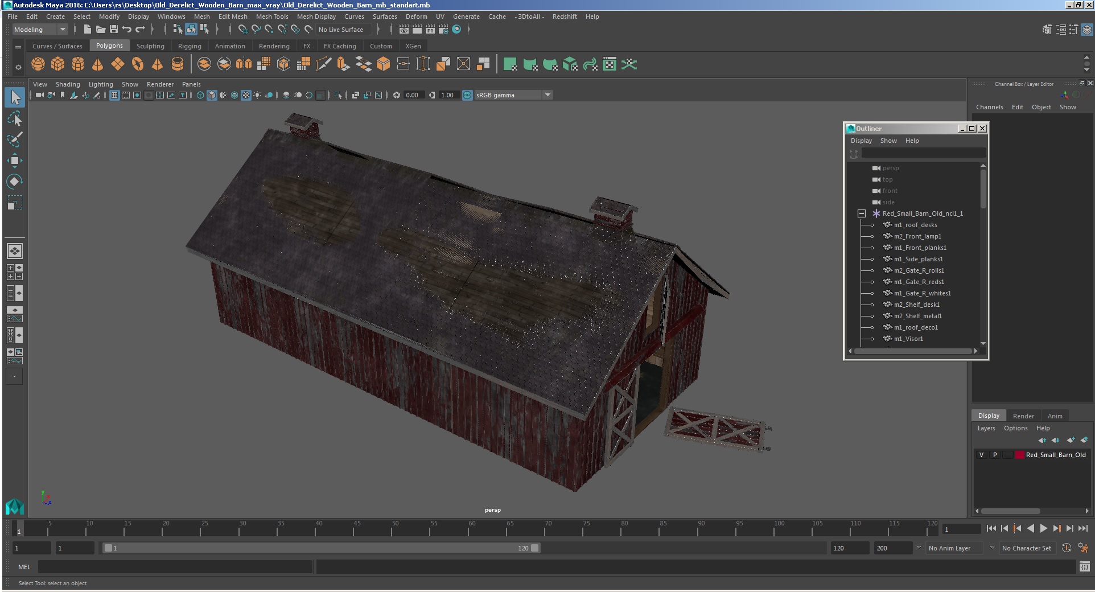
Task: Click the Open Scene folder icon
Action: [x=101, y=29]
